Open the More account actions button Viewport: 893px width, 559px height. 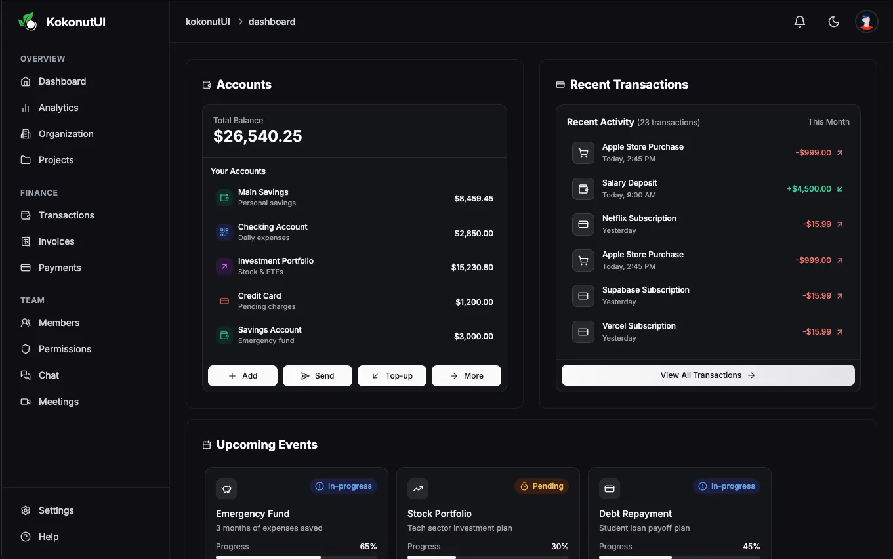(466, 376)
